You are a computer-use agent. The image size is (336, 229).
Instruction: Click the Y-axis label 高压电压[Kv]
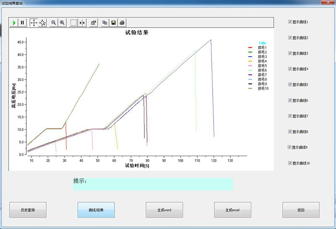[14, 95]
